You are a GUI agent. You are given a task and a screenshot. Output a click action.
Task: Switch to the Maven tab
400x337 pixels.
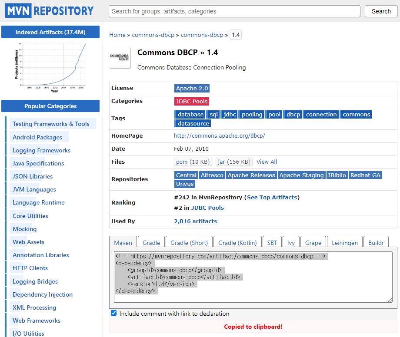123,242
